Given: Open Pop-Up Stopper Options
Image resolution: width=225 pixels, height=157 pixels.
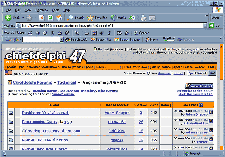Looking at the screenshot, I should point(141,33).
